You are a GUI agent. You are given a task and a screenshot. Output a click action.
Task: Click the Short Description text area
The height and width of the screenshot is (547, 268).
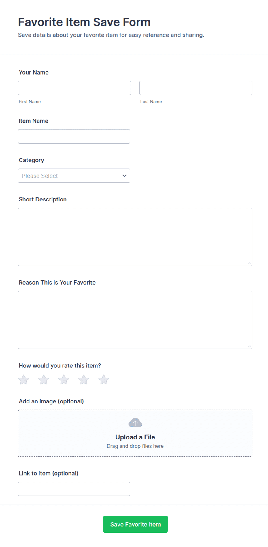(135, 237)
